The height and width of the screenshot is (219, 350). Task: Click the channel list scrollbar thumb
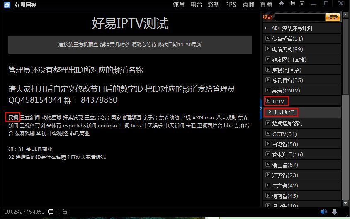point(345,56)
